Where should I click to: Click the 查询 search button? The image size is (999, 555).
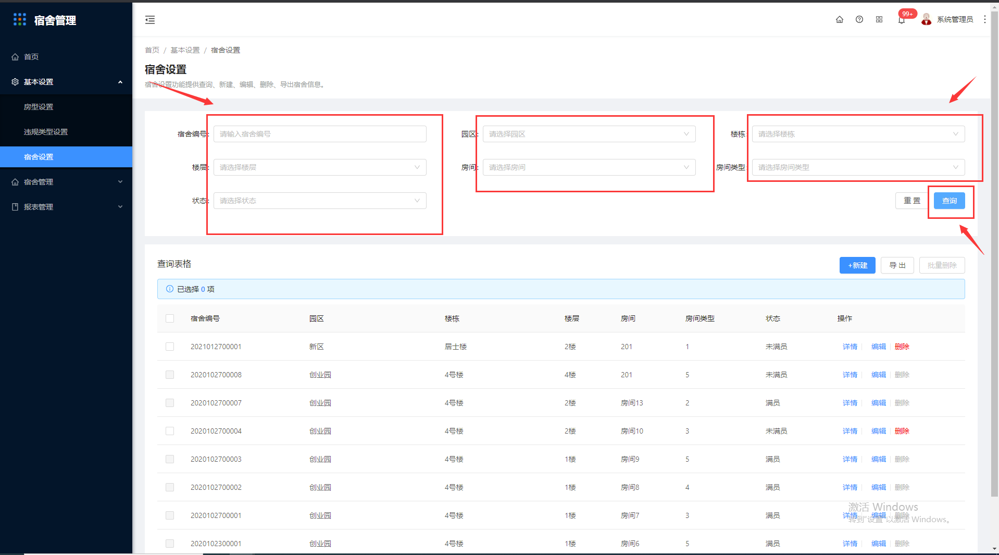(950, 201)
